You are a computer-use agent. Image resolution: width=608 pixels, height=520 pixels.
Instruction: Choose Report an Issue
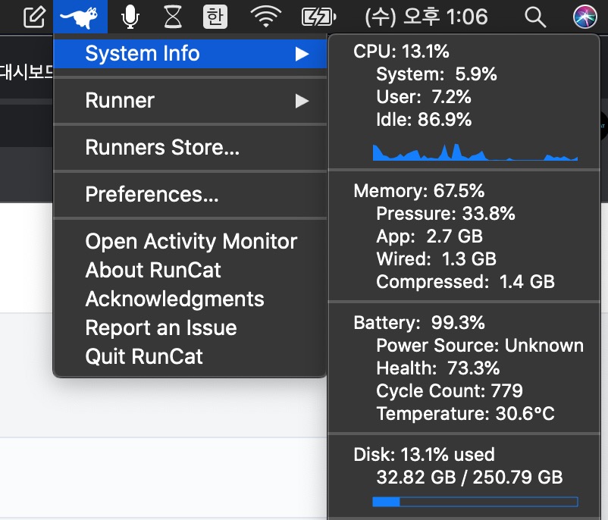click(x=190, y=327)
